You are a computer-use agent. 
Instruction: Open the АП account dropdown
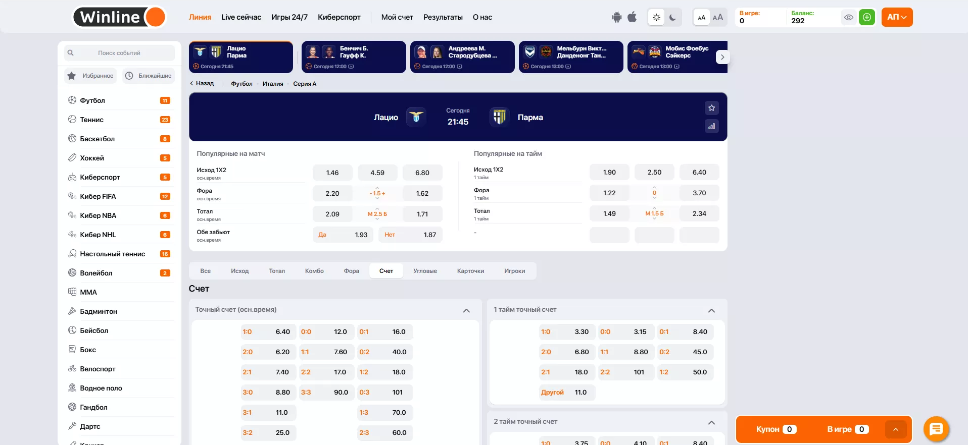point(897,17)
